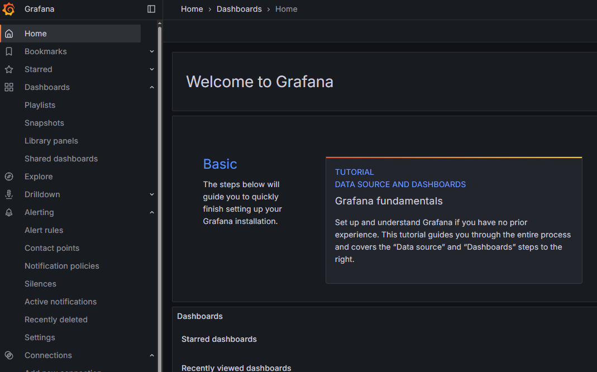
Task: Click the Explore compass icon
Action: 9,177
